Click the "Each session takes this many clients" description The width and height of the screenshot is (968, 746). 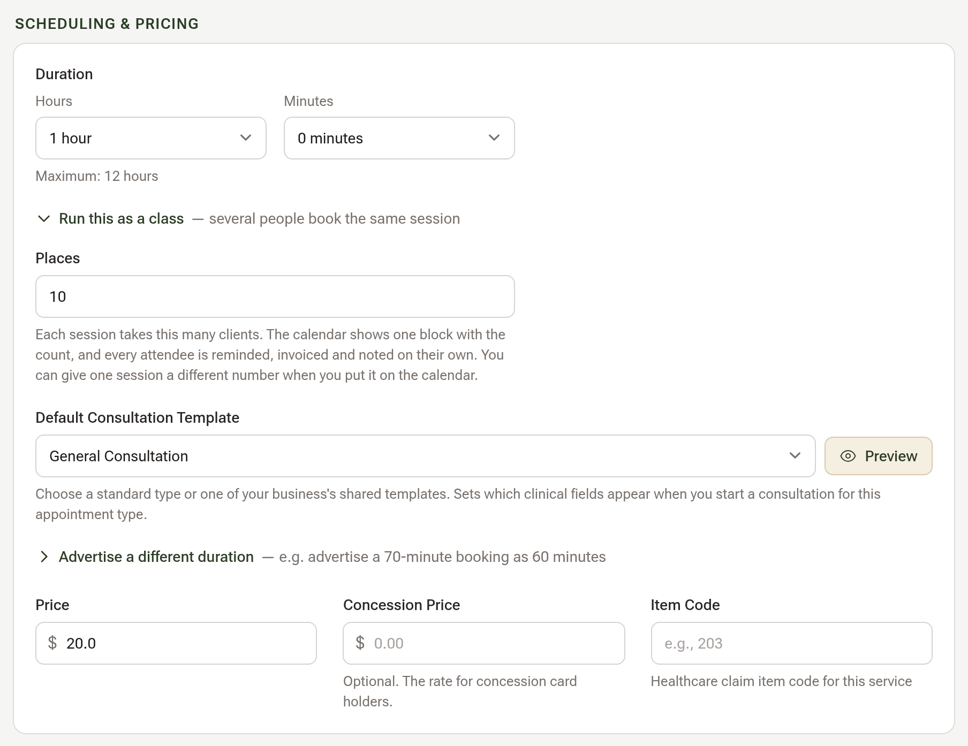tap(270, 355)
